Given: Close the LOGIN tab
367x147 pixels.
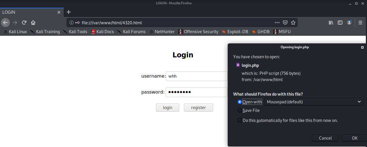Looking at the screenshot, I should coord(59,12).
